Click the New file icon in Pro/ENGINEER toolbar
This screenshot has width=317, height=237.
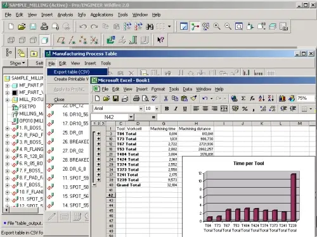11,27
